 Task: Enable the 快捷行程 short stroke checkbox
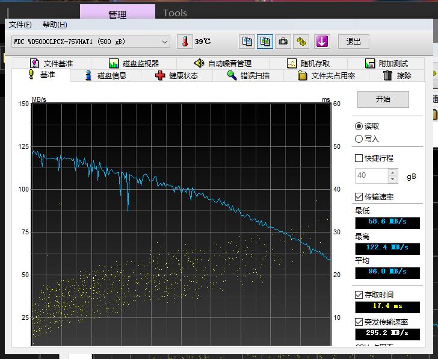359,158
